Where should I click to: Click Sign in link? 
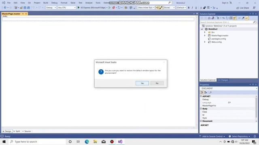click(225, 3)
